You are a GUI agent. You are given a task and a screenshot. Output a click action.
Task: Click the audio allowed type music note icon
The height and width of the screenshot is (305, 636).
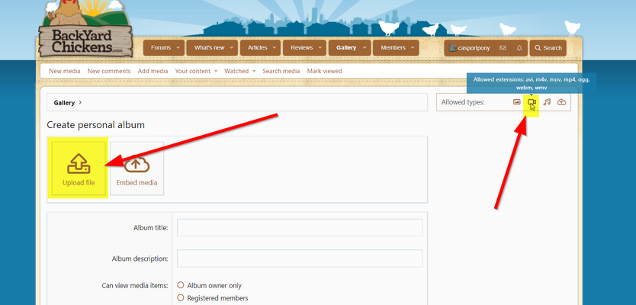[x=547, y=102]
